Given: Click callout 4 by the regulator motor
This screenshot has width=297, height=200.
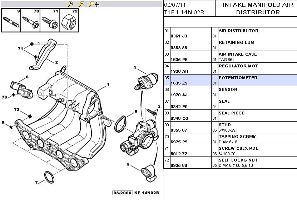Looking at the screenshot, I should pos(135,67).
